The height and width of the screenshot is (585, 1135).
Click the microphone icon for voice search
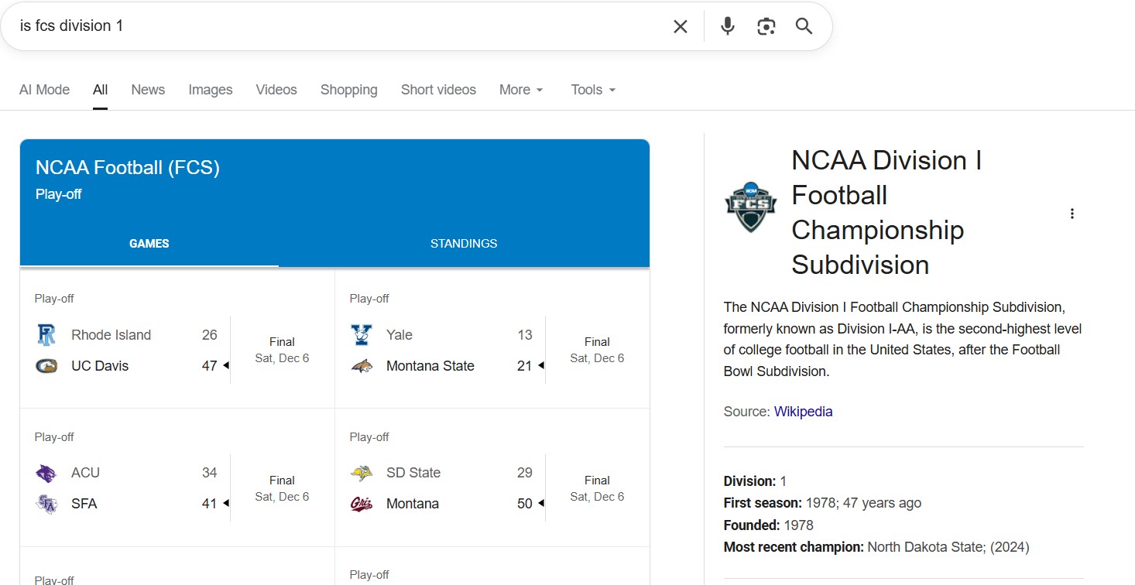[727, 26]
